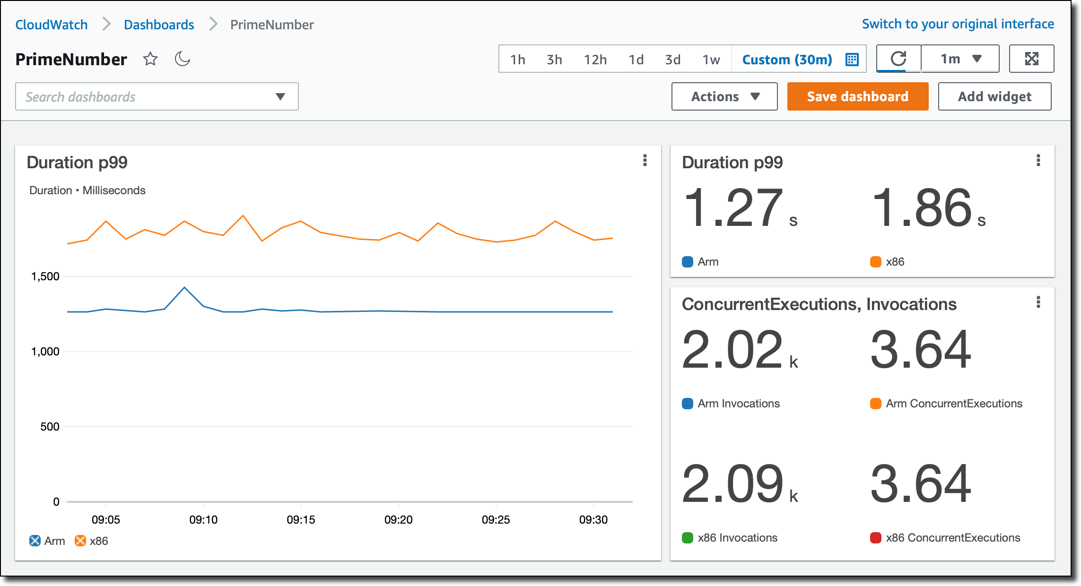
Task: Click the Save dashboard button
Action: [857, 96]
